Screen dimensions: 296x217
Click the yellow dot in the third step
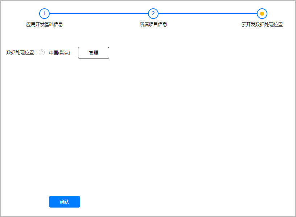point(262,13)
